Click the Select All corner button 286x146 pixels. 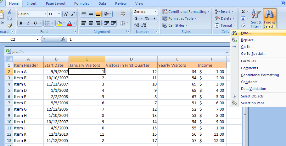[x=9, y=59]
